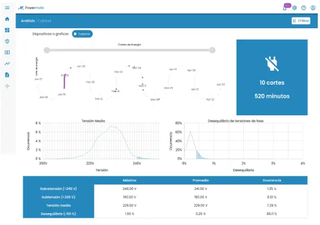The height and width of the screenshot is (225, 320).
Task: Click the right handle of Cortes de Energía slider
Action: (212, 50)
